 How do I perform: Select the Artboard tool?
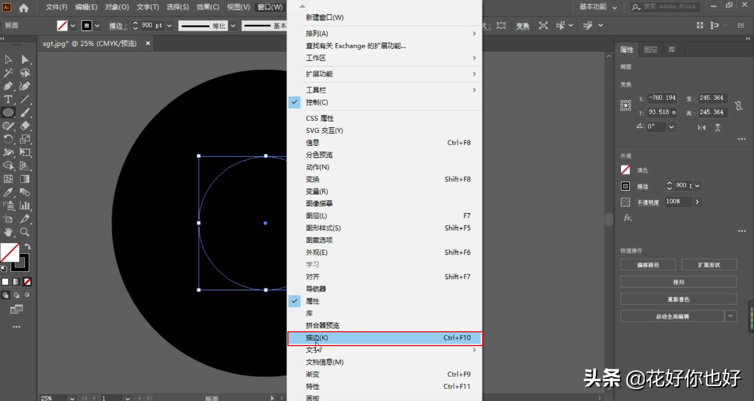point(8,219)
